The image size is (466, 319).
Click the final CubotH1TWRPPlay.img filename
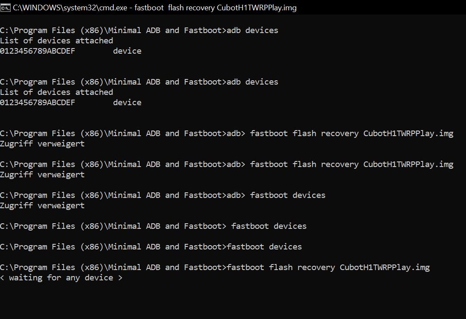(x=384, y=267)
